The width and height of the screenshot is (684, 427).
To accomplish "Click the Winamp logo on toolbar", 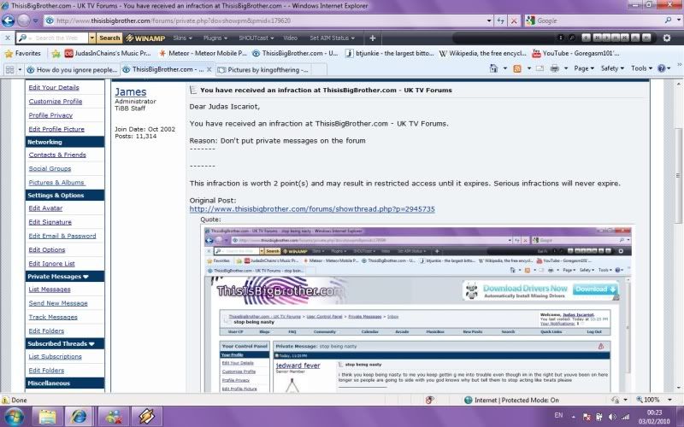I will click(x=145, y=38).
